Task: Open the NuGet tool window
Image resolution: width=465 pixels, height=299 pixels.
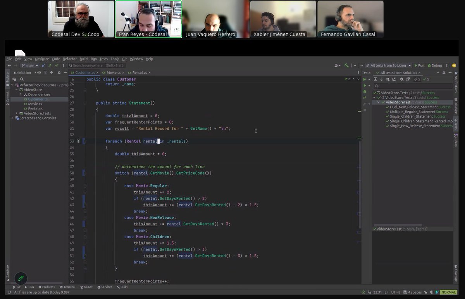Action: pyautogui.click(x=88, y=287)
